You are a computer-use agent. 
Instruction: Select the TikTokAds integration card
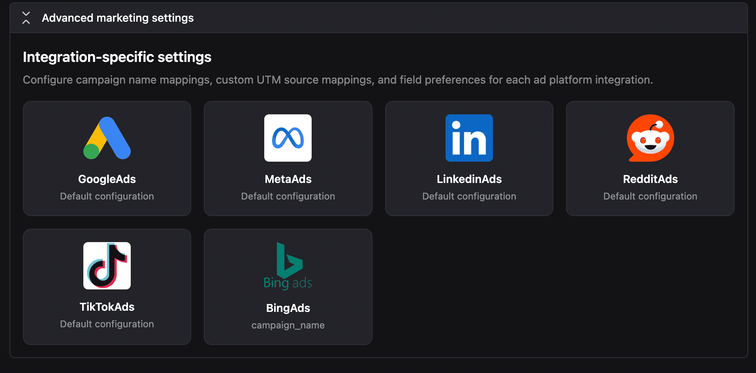pyautogui.click(x=107, y=287)
